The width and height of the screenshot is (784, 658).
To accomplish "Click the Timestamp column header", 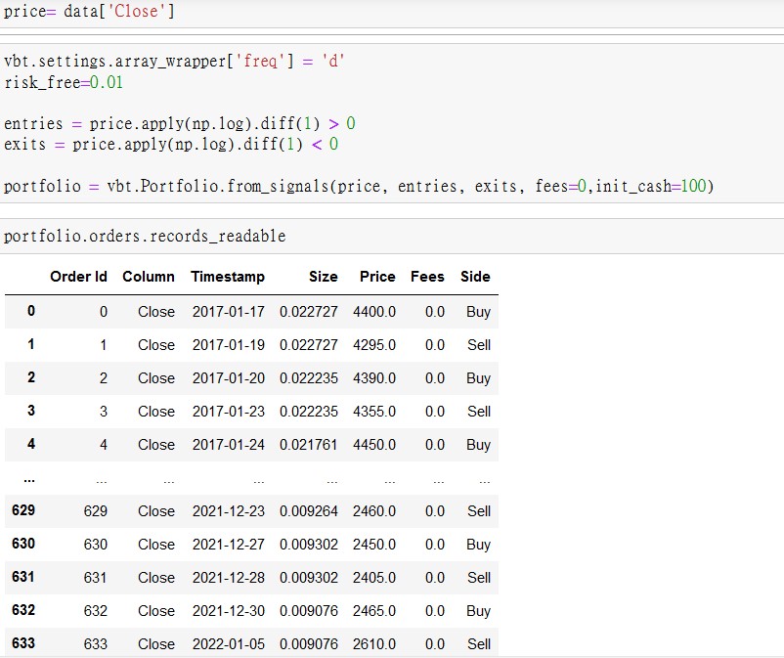I will [228, 277].
